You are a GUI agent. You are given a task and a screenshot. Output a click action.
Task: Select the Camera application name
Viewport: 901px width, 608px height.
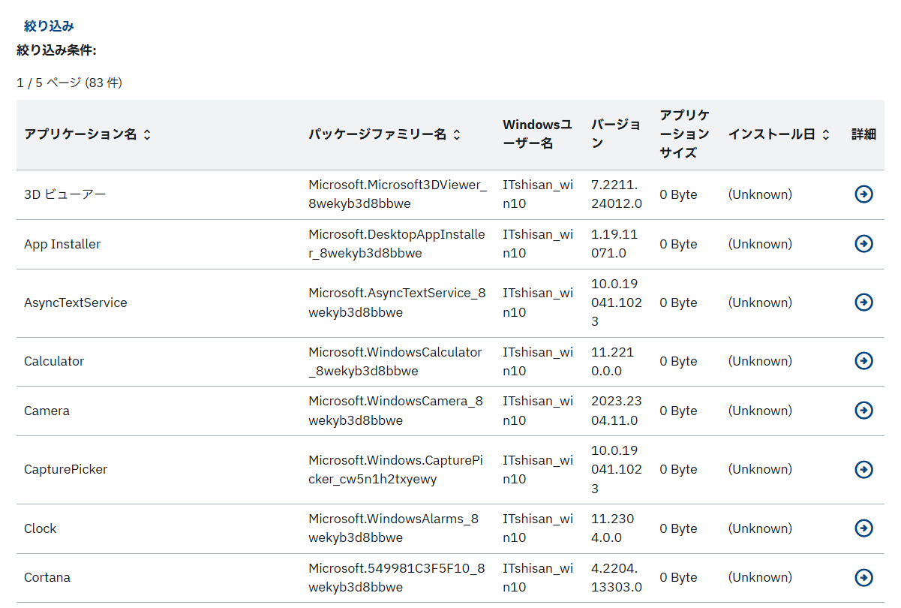click(x=47, y=411)
